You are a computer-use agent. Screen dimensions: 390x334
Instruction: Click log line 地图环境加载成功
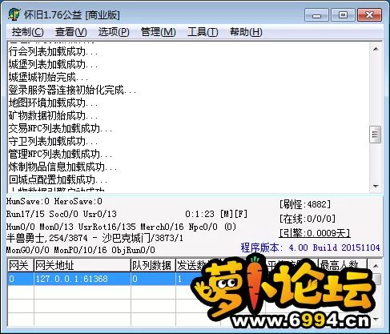coord(53,103)
